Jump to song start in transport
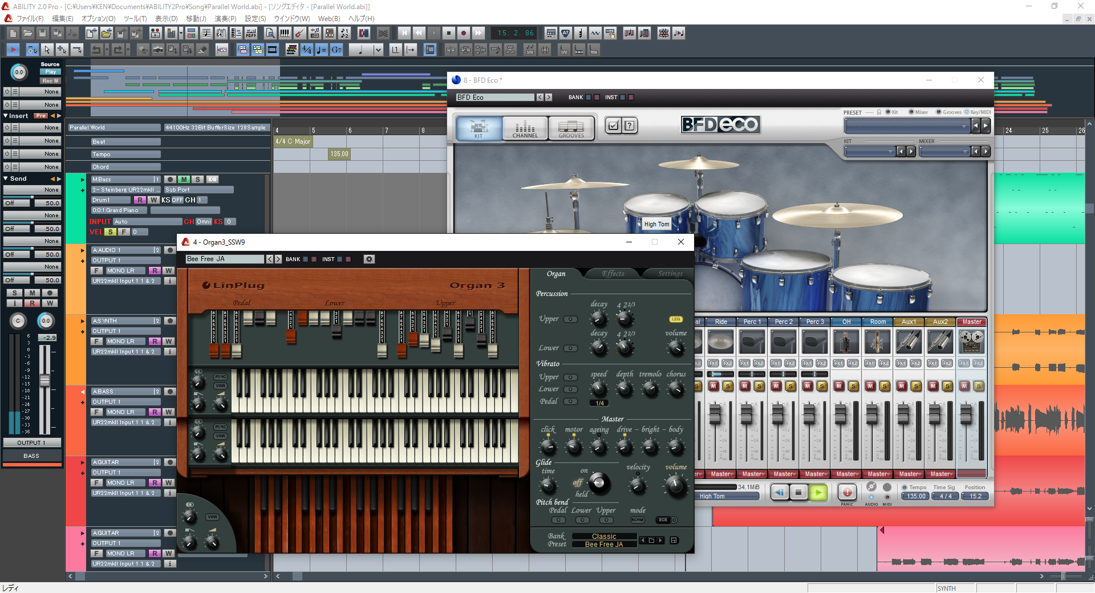This screenshot has width=1095, height=593. [404, 33]
